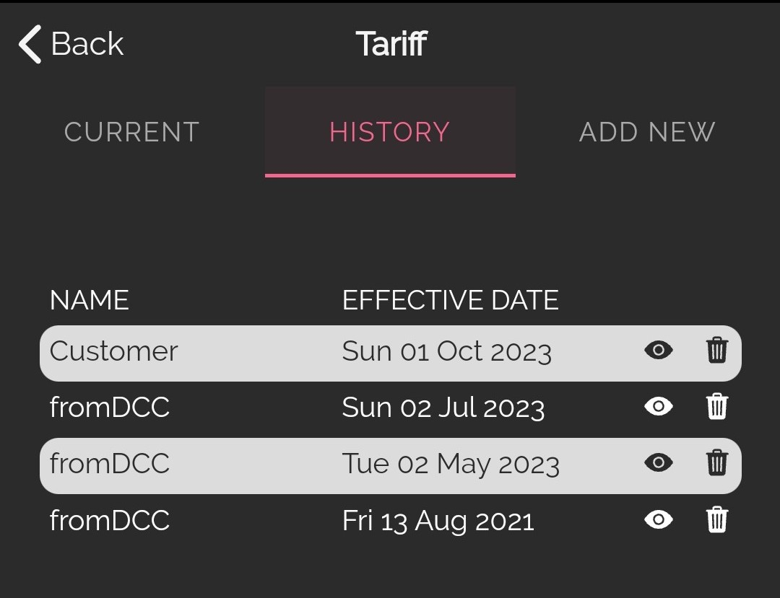
Task: Open the ADD NEW tab
Action: (x=647, y=132)
